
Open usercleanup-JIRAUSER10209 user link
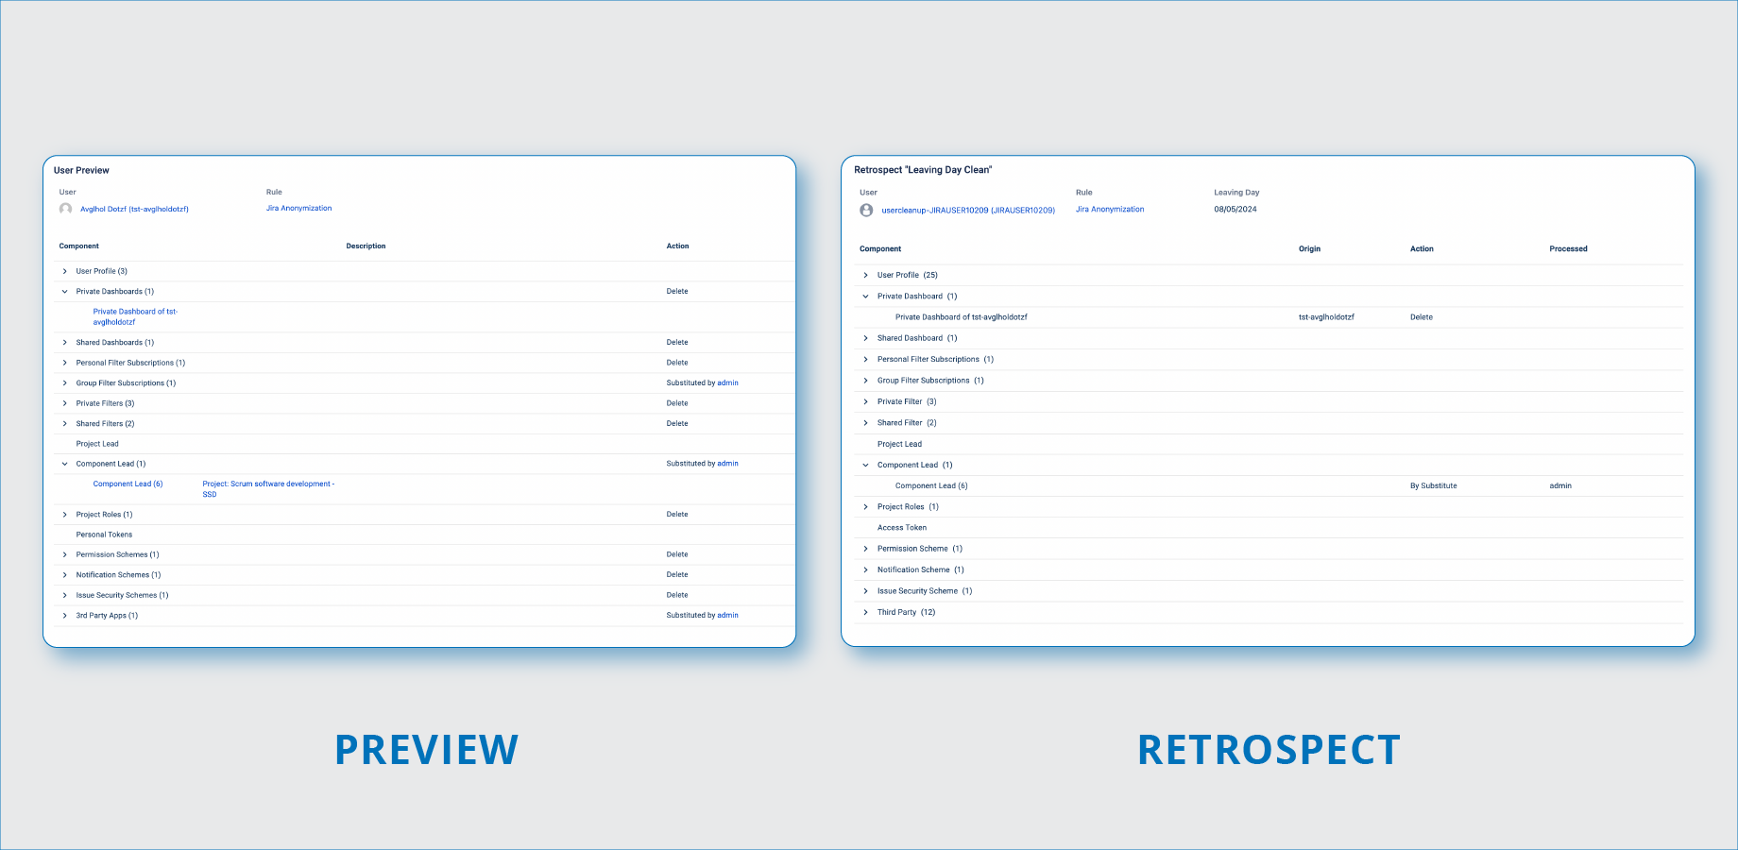pyautogui.click(x=968, y=211)
